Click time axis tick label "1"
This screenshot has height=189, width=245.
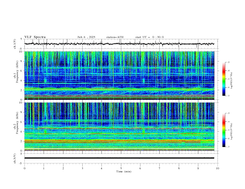click(44, 168)
